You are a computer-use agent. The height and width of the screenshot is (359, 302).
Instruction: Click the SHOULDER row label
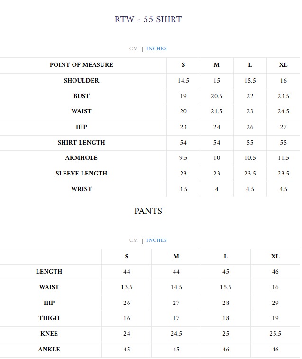82,81
